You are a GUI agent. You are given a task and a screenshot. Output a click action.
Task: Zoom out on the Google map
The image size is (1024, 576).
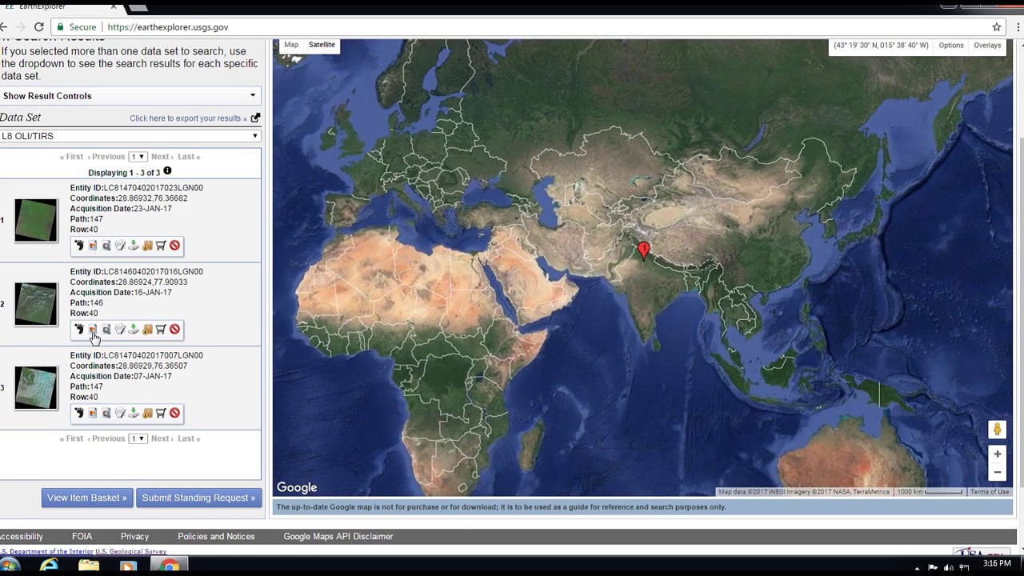[997, 472]
